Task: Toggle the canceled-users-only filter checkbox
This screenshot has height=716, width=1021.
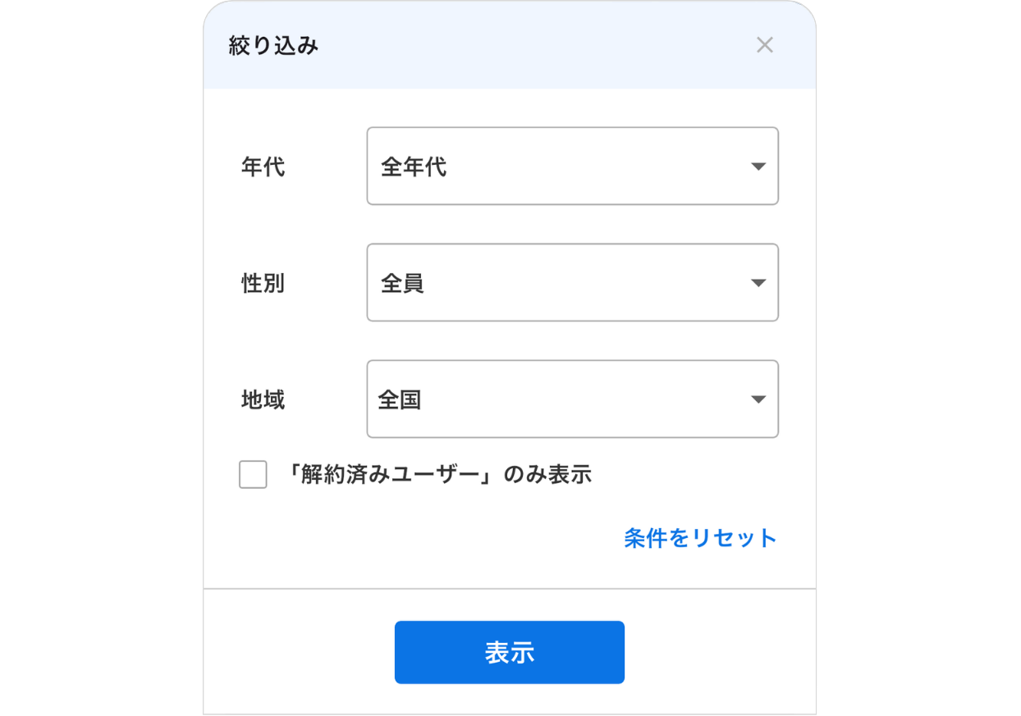Action: (x=253, y=474)
